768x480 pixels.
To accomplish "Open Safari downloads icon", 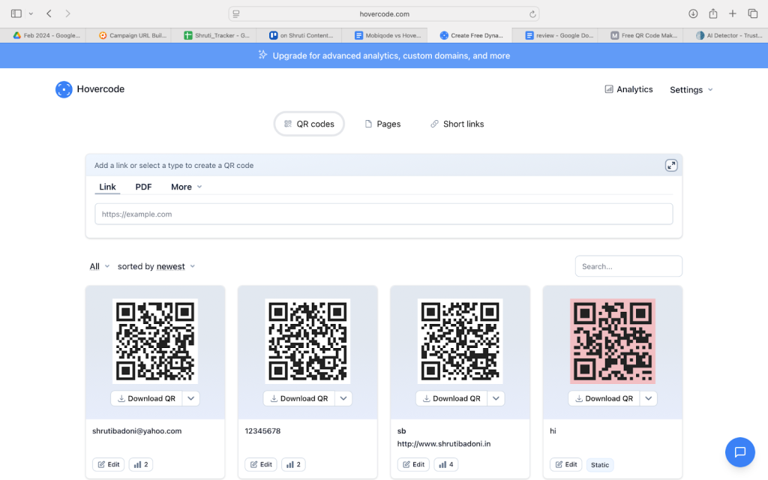I will [x=693, y=13].
